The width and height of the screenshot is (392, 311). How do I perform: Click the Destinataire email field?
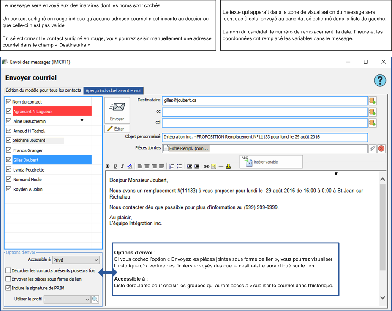point(265,101)
